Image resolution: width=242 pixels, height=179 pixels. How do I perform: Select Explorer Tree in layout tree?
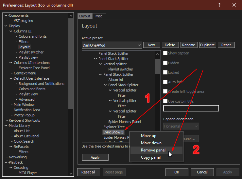tap(114, 127)
